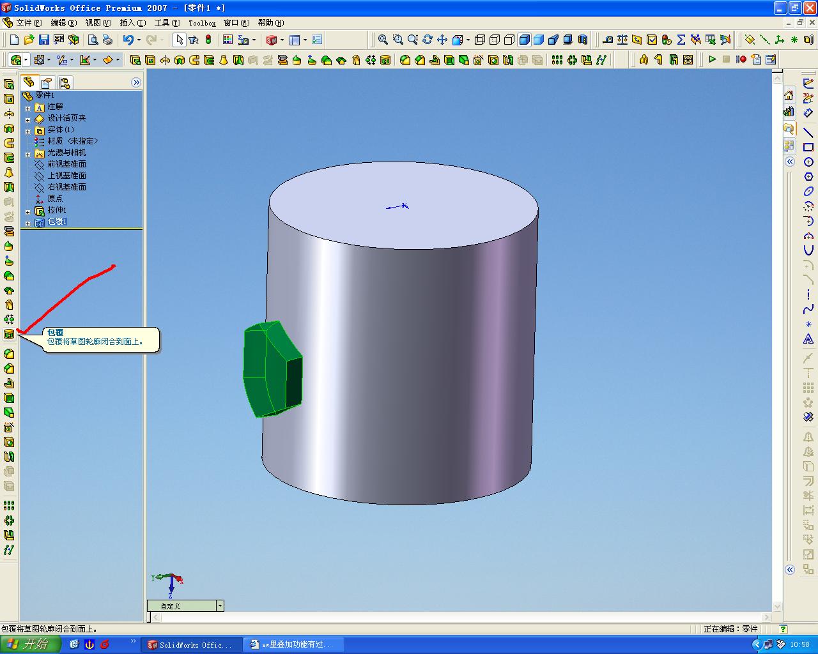Screen dimensions: 818x654
Task: Open print preview from the standard toolbar
Action: 93,40
